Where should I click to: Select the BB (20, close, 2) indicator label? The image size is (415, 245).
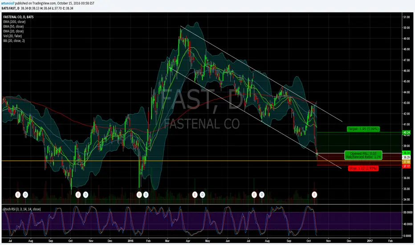click(x=14, y=41)
